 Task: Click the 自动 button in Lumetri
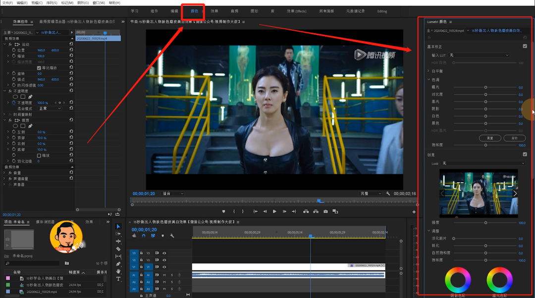click(x=515, y=138)
